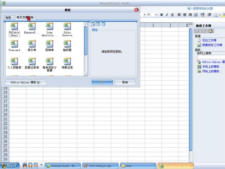The height and width of the screenshot is (169, 225).
Task: Expand the quick launch chevron
Action: 41,165
